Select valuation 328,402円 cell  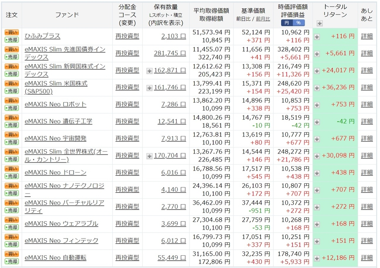click(x=293, y=50)
